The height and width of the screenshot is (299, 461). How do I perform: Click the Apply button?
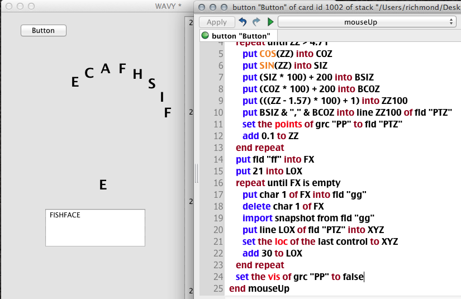click(x=216, y=22)
